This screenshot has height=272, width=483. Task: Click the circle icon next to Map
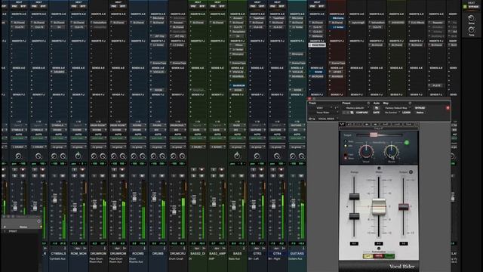point(410,104)
